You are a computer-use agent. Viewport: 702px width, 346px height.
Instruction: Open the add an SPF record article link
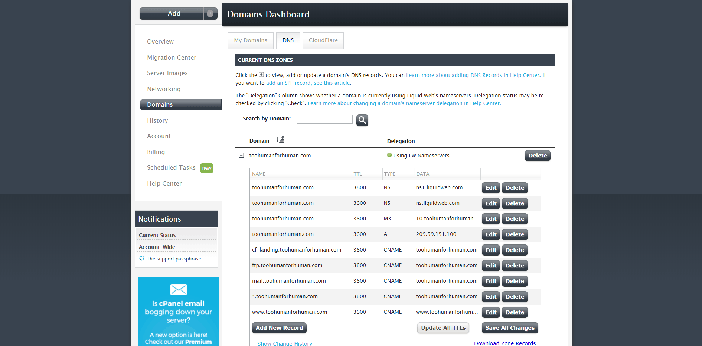coord(308,83)
